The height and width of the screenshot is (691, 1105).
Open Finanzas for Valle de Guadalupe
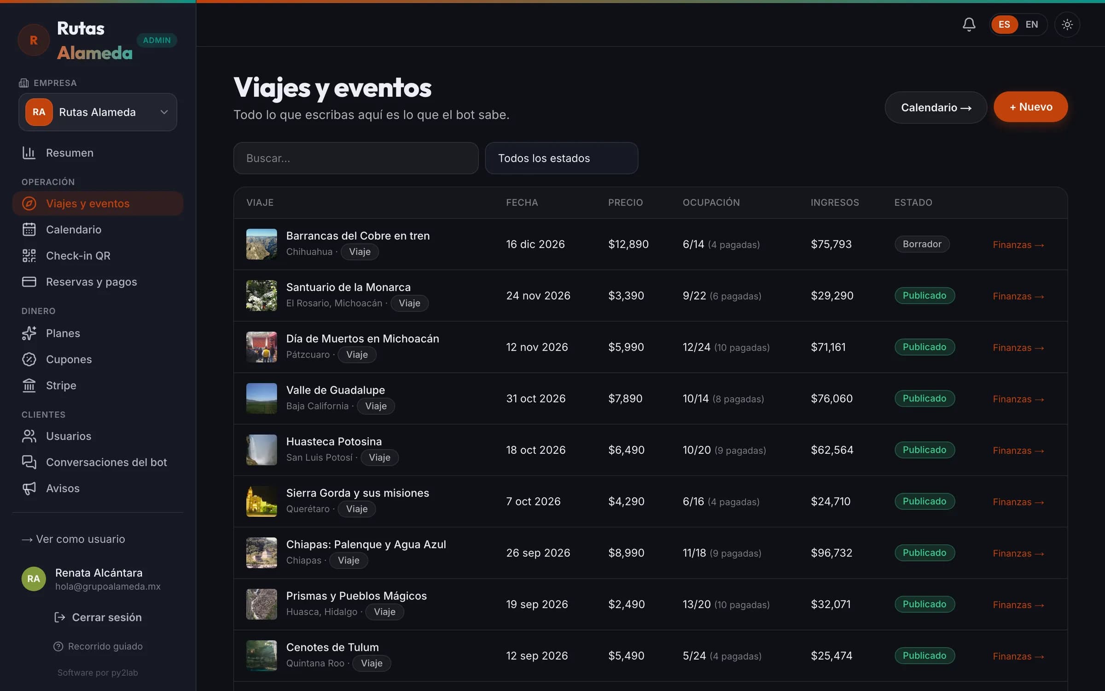1018,399
